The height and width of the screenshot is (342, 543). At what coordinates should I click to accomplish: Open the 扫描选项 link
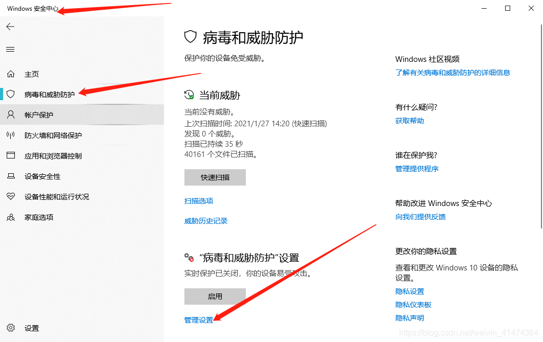click(199, 201)
